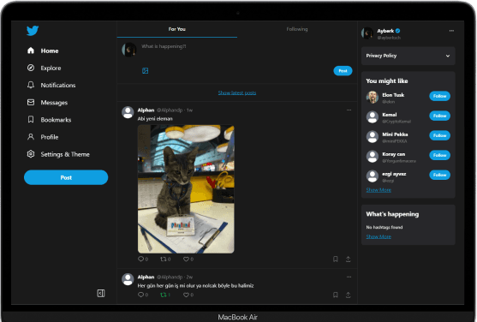Open Settings & Theme page

coord(58,154)
